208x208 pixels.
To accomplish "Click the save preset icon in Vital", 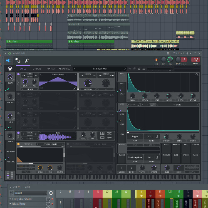I will coord(139,69).
